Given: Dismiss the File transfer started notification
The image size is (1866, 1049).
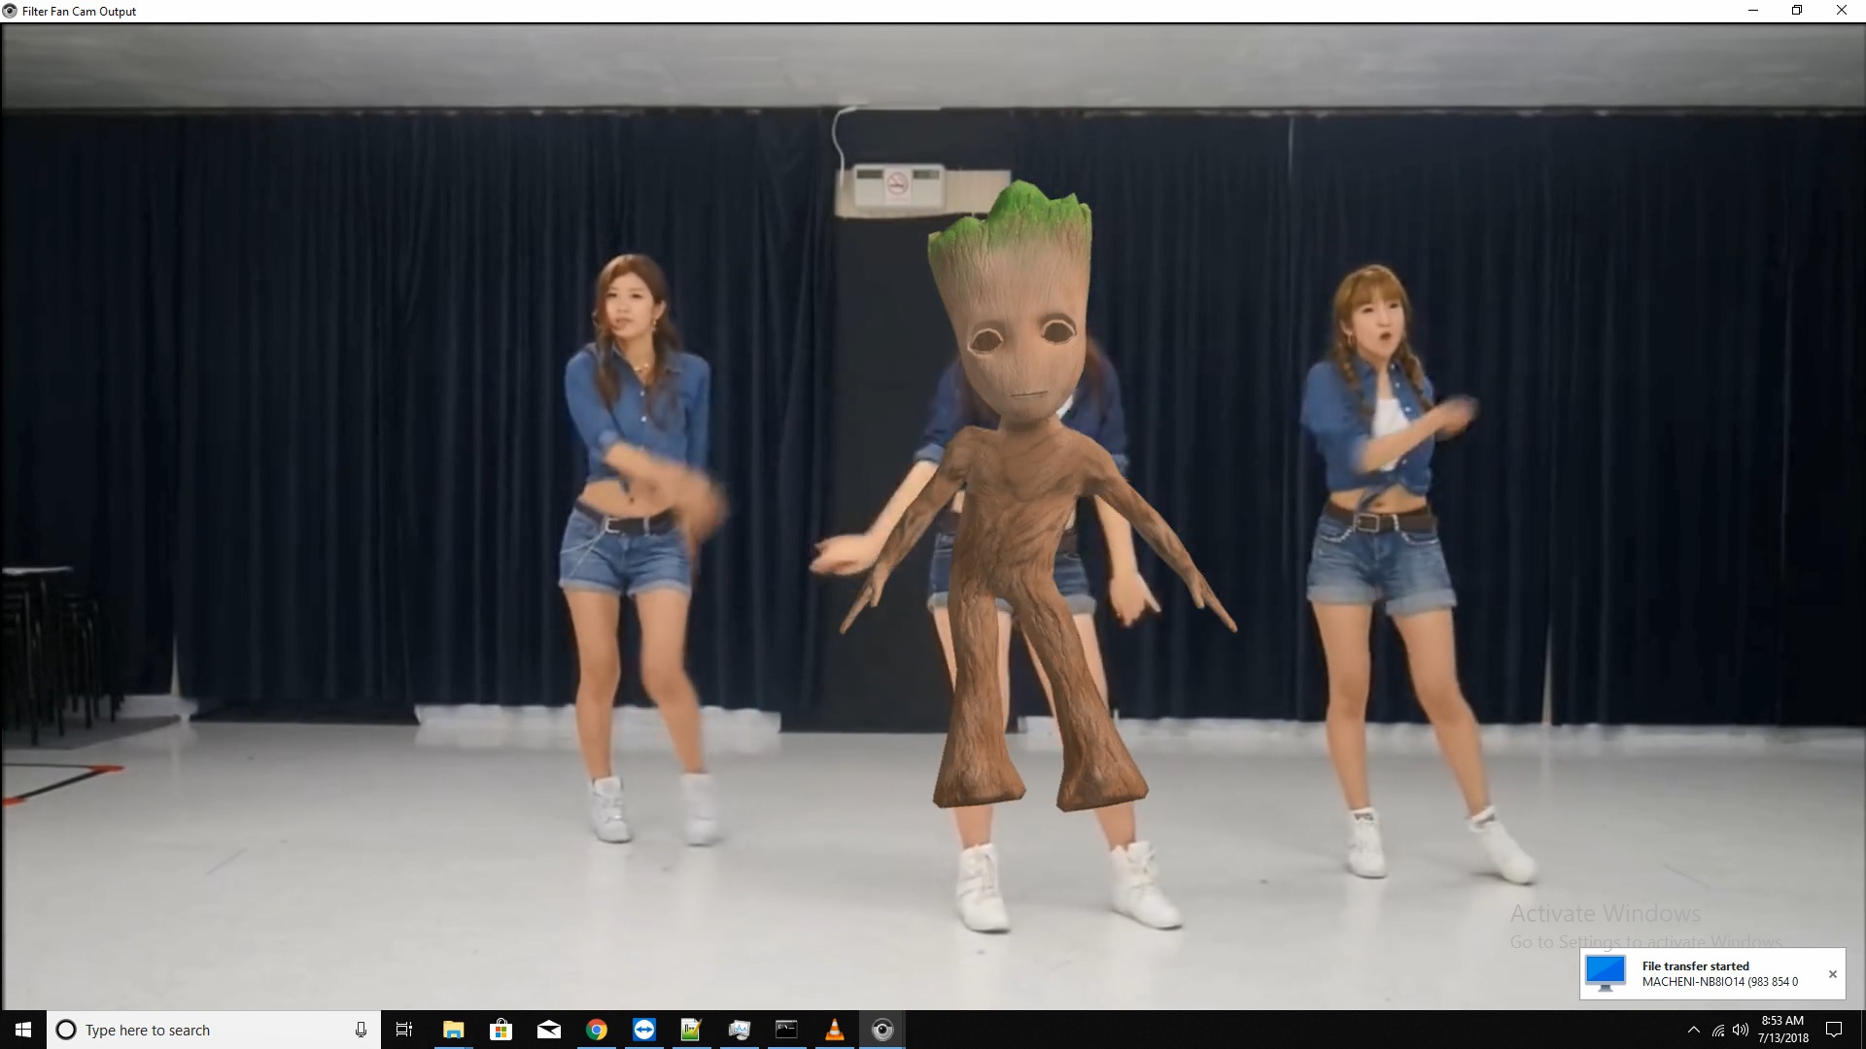Looking at the screenshot, I should [x=1832, y=974].
